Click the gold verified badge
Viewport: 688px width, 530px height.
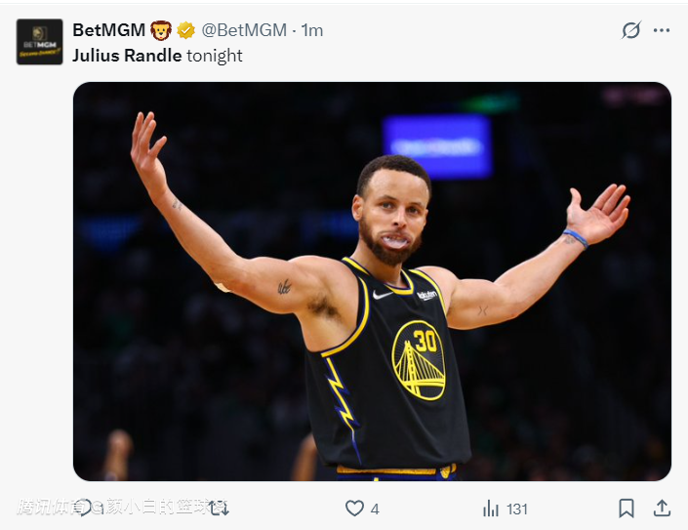point(185,30)
